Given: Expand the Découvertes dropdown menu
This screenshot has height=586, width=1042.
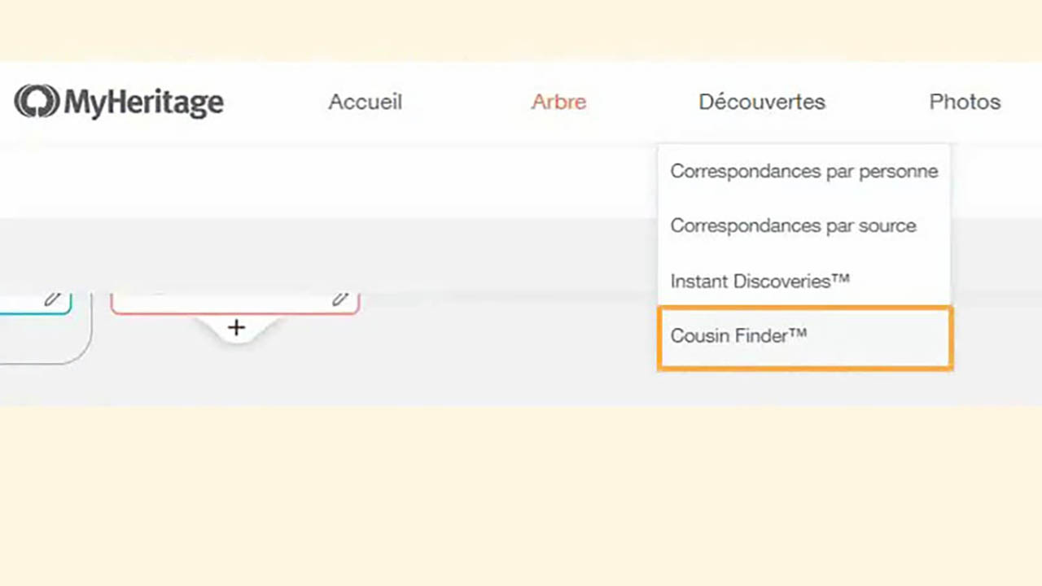Looking at the screenshot, I should click(761, 102).
